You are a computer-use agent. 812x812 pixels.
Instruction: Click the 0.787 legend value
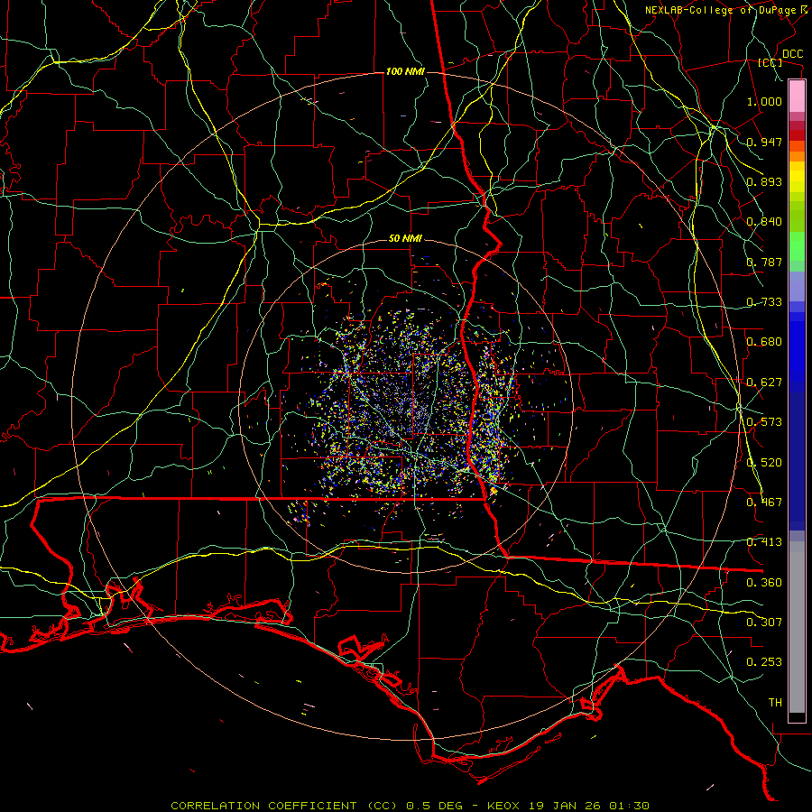tap(764, 262)
